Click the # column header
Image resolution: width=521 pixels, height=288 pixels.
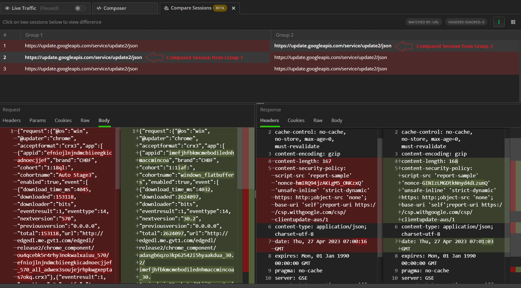5,35
